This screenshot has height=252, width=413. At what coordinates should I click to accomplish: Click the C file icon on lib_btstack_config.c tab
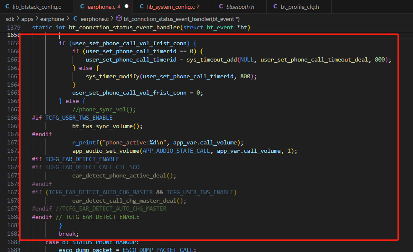pos(8,7)
